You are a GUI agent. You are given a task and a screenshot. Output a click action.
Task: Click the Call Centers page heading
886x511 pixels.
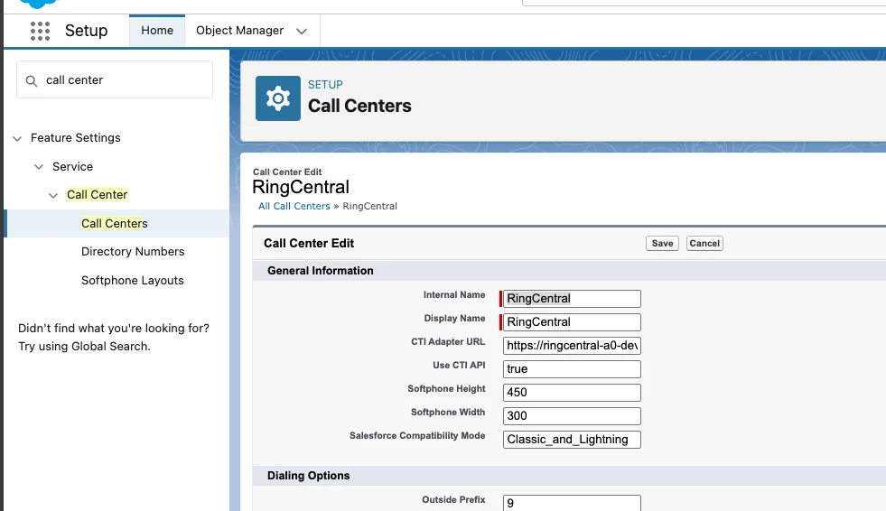click(359, 106)
